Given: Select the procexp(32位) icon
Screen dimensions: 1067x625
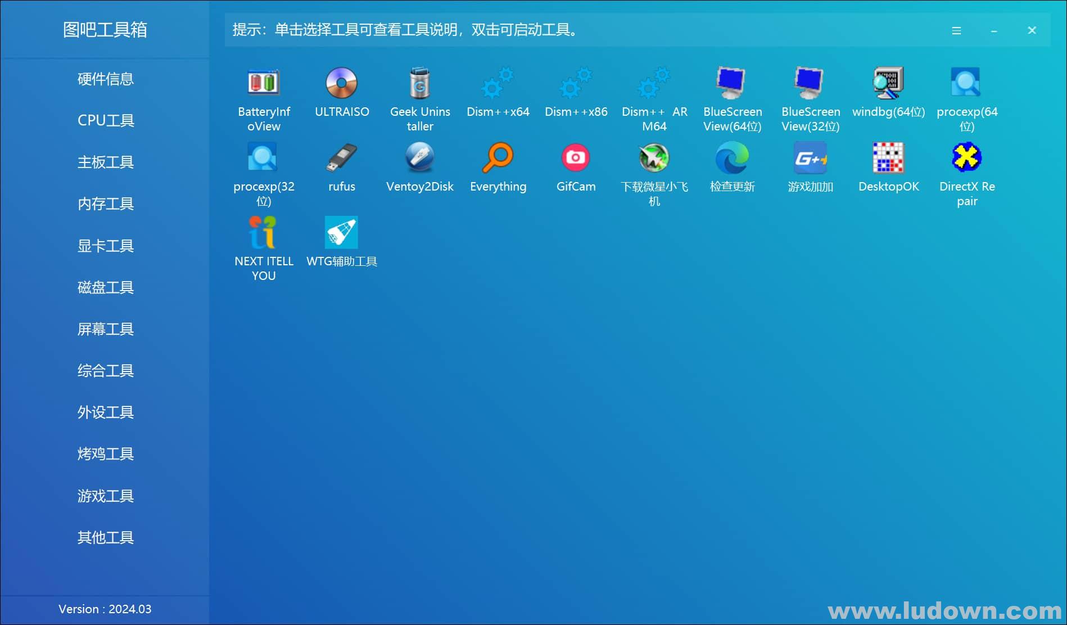Looking at the screenshot, I should (264, 157).
